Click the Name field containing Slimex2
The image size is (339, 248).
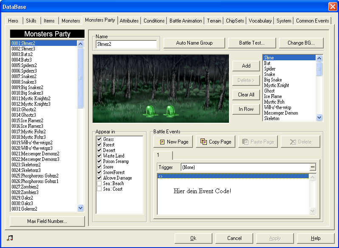(x=126, y=44)
